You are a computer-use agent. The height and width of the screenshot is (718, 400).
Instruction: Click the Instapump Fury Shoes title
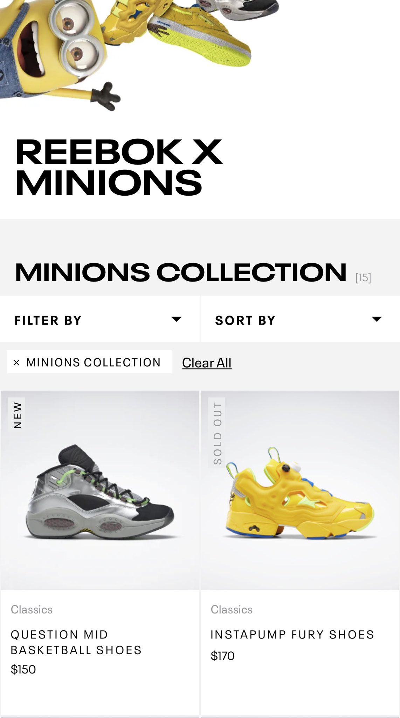[x=292, y=635]
